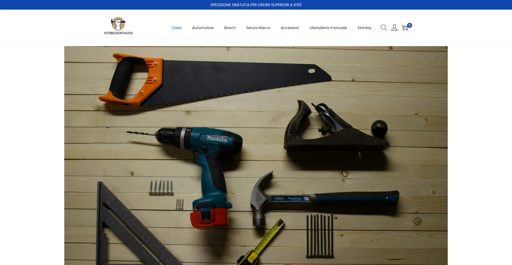512x265 pixels.
Task: Click the ATTREZZOONLINE logo text
Action: point(118,33)
